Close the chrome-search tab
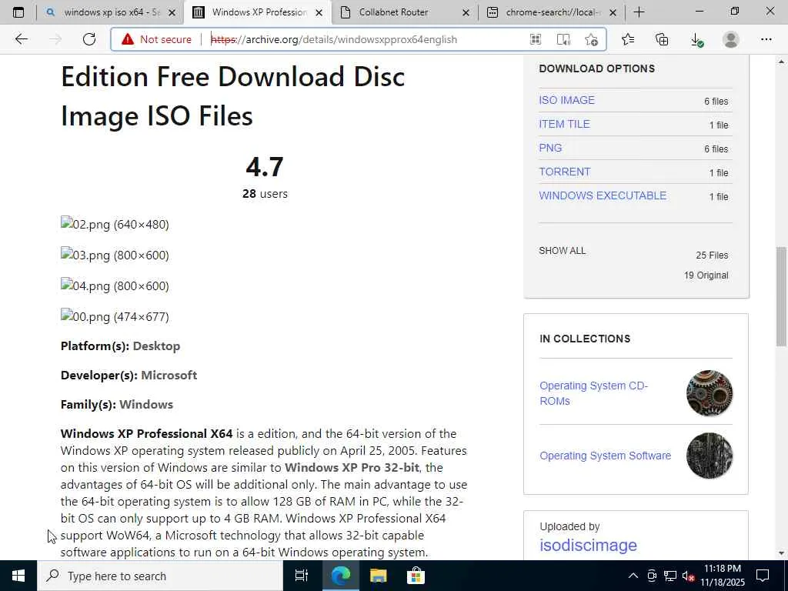Viewport: 788px width, 591px height. point(613,12)
